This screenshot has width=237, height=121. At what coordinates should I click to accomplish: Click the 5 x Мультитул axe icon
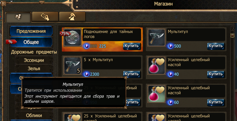pos(72,66)
